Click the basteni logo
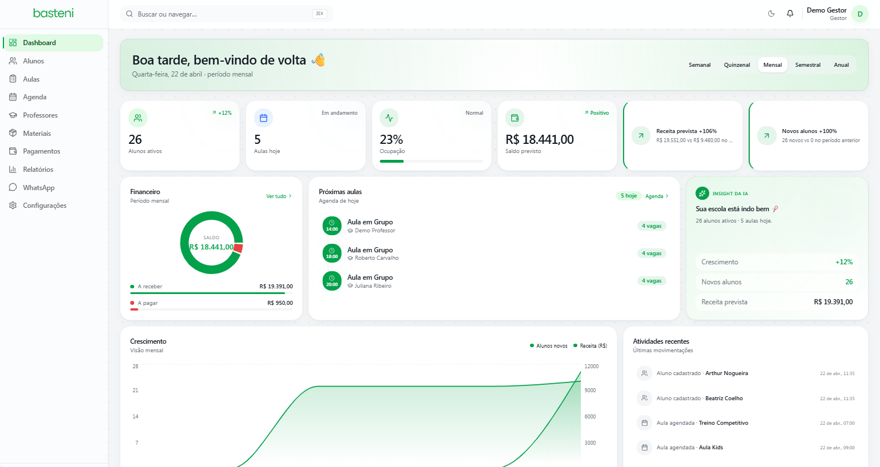 (x=53, y=13)
